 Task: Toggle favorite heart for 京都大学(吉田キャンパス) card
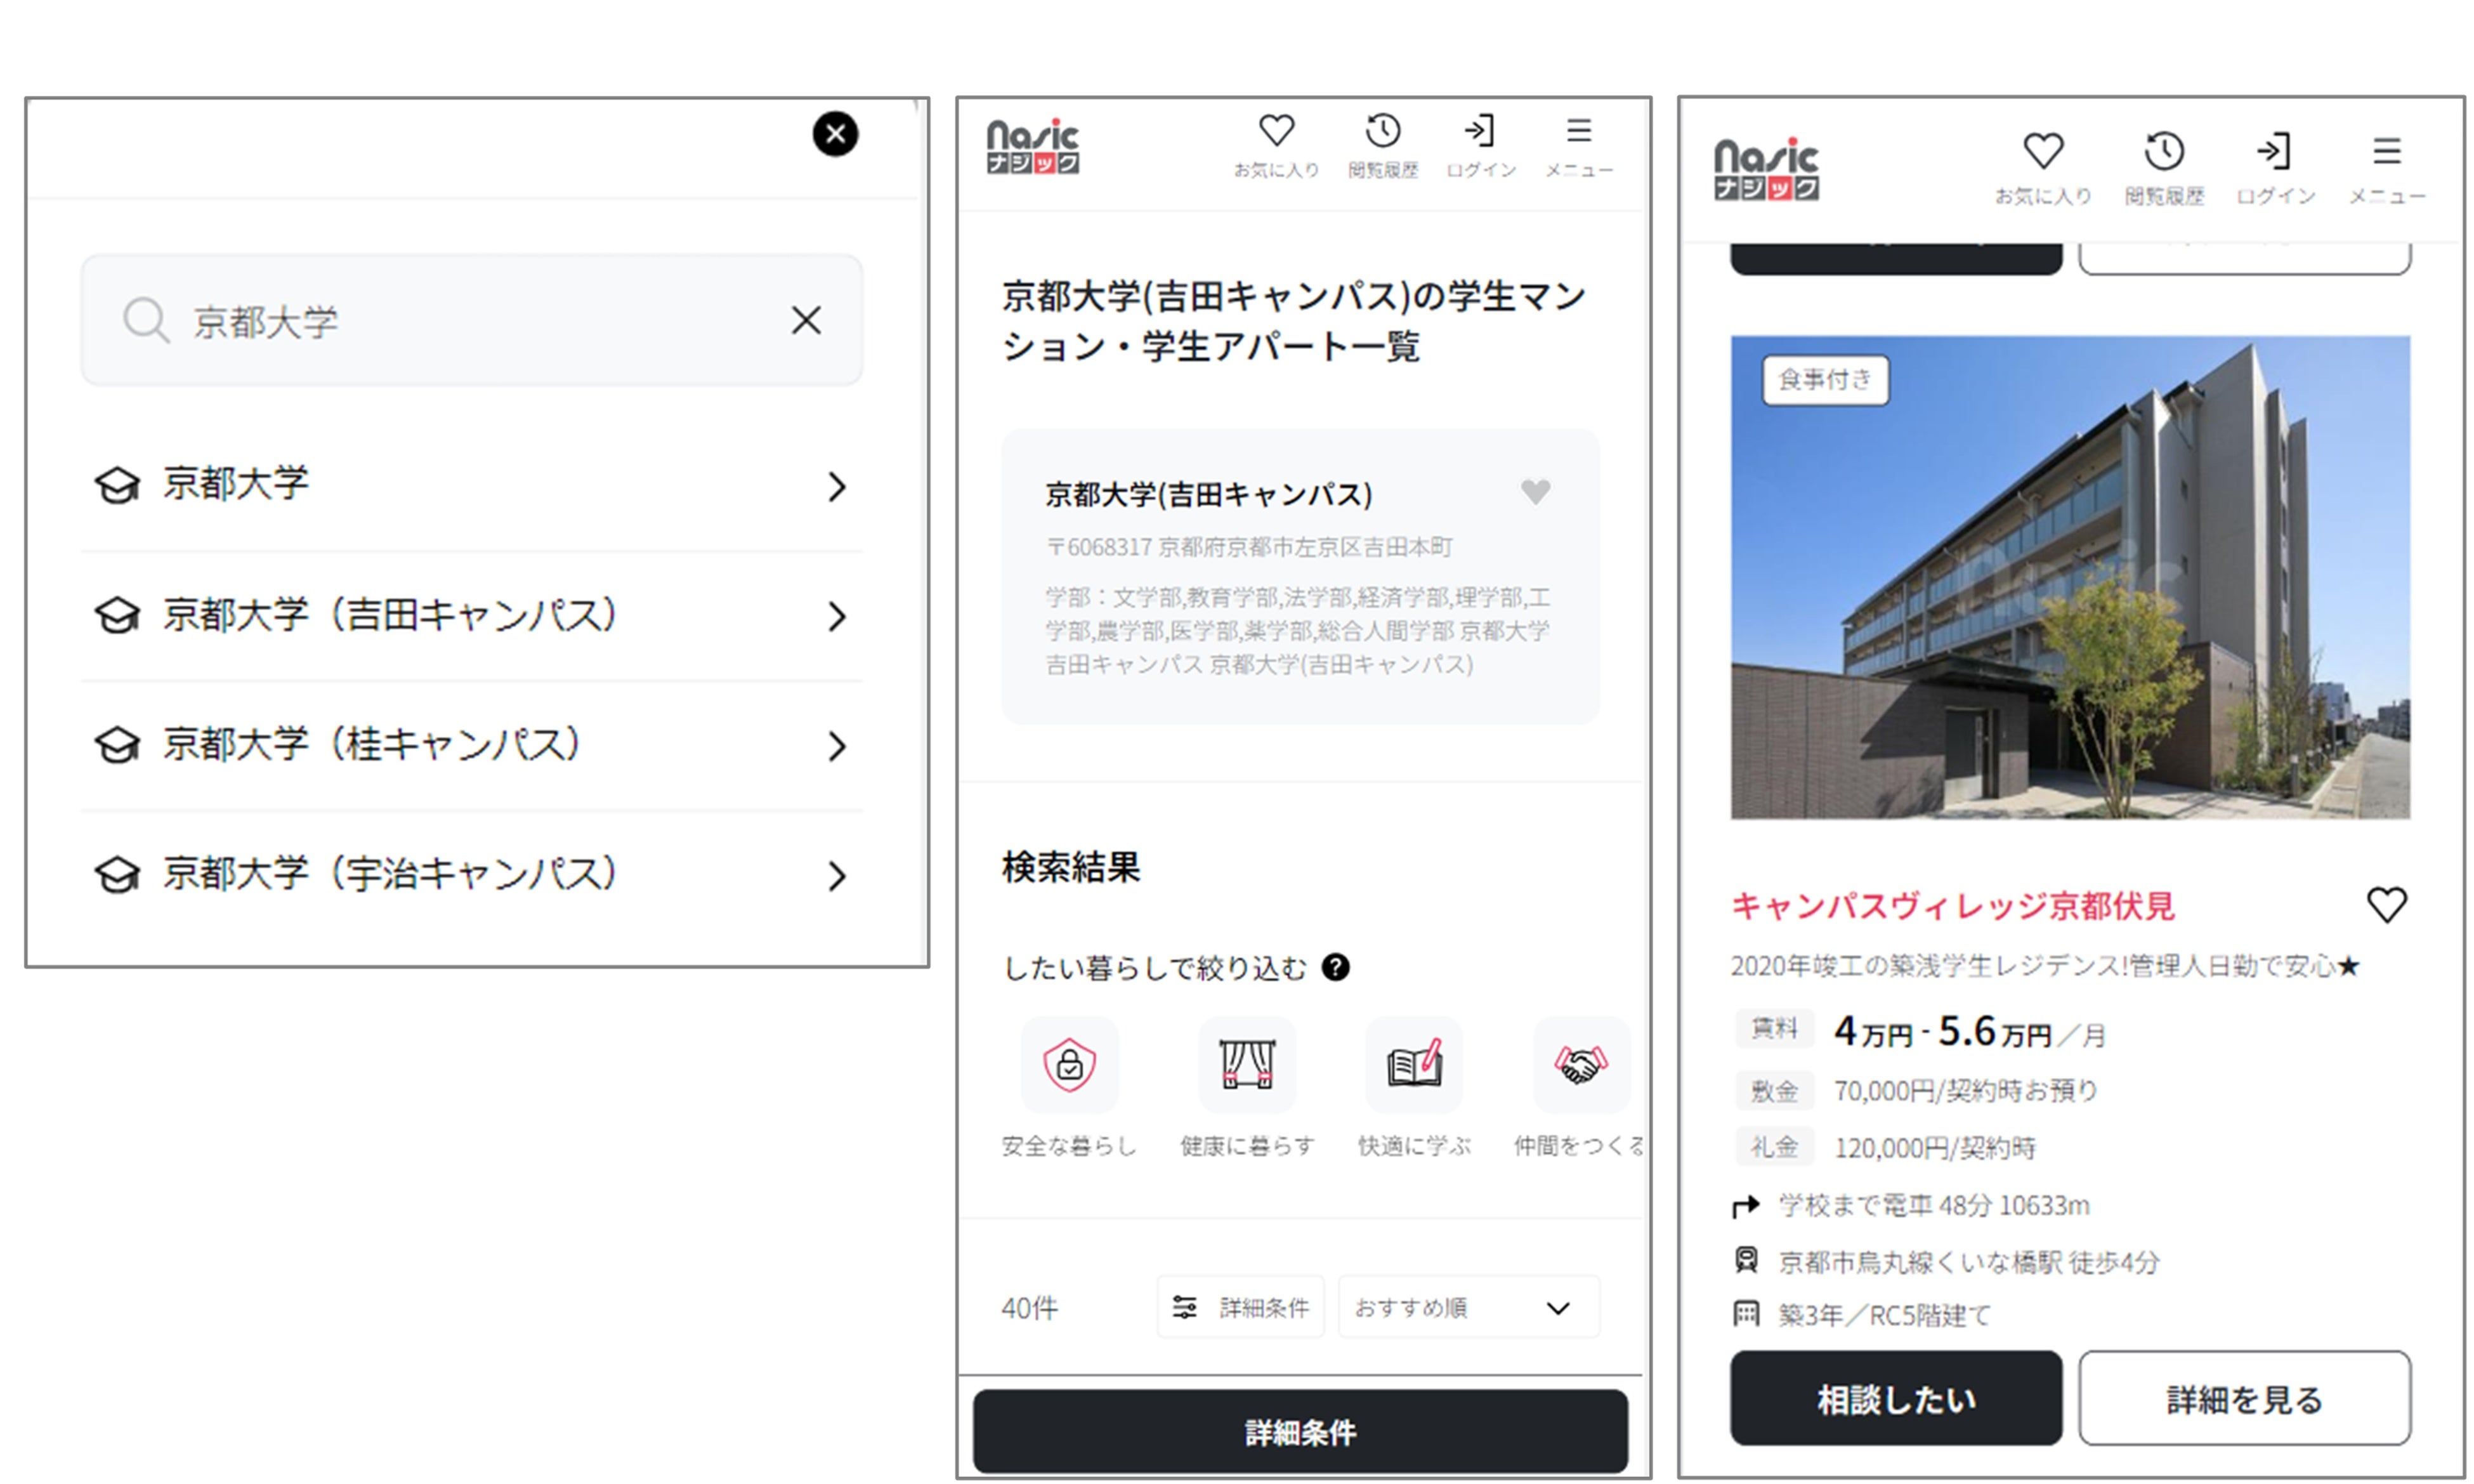point(1535,491)
